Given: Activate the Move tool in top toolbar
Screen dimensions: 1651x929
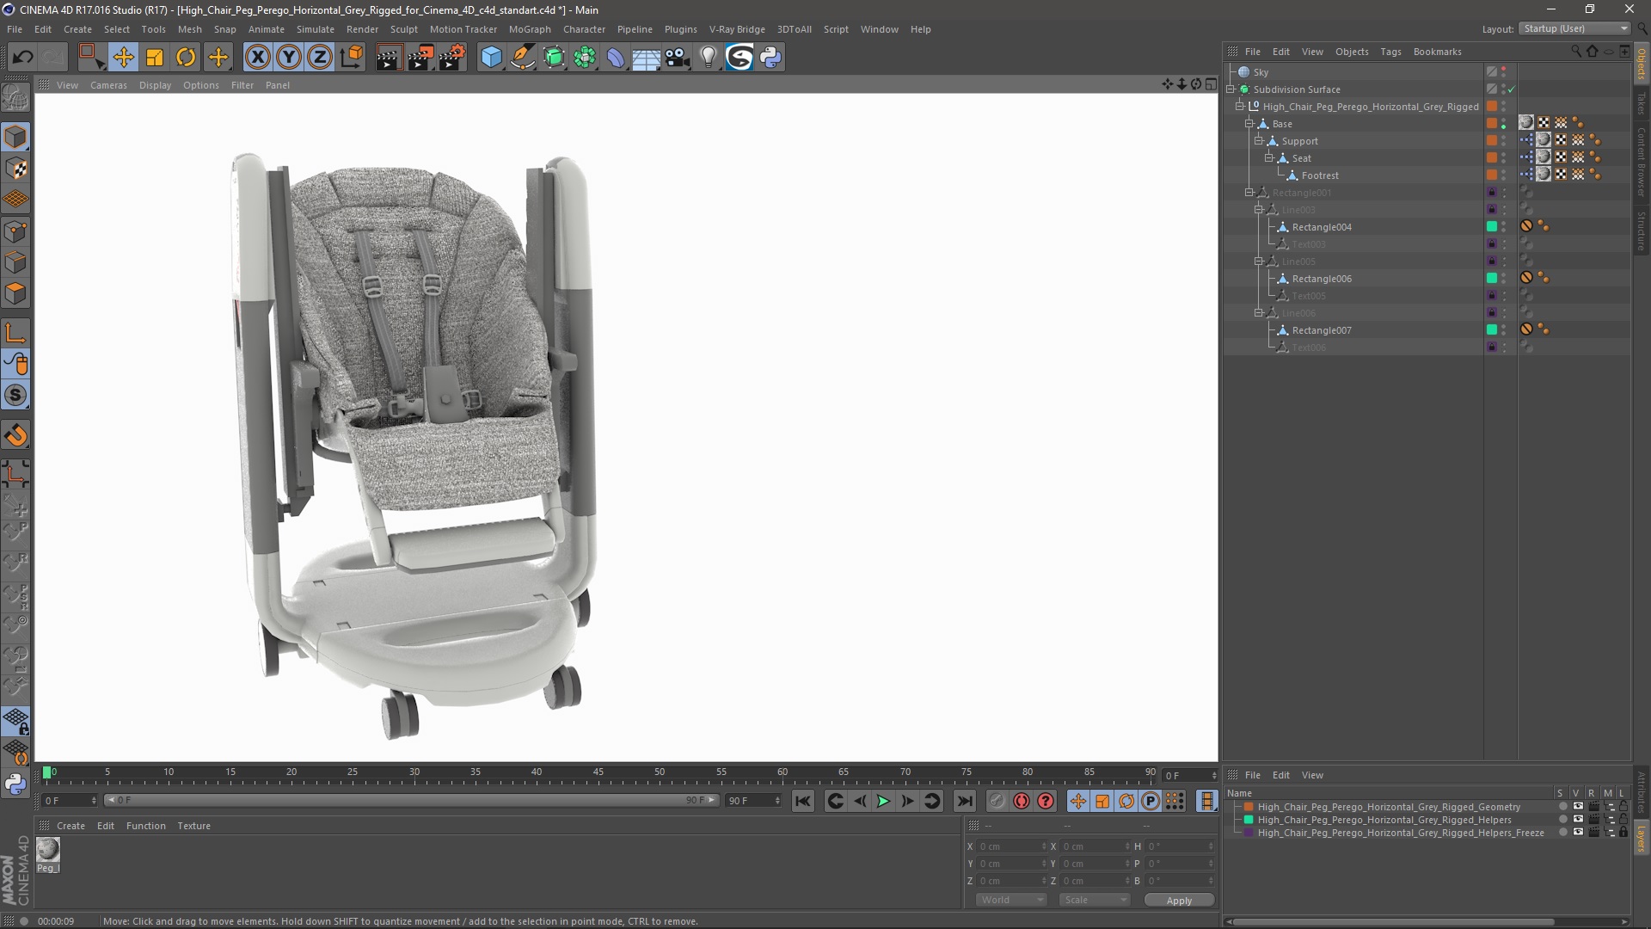Looking at the screenshot, I should coord(124,58).
